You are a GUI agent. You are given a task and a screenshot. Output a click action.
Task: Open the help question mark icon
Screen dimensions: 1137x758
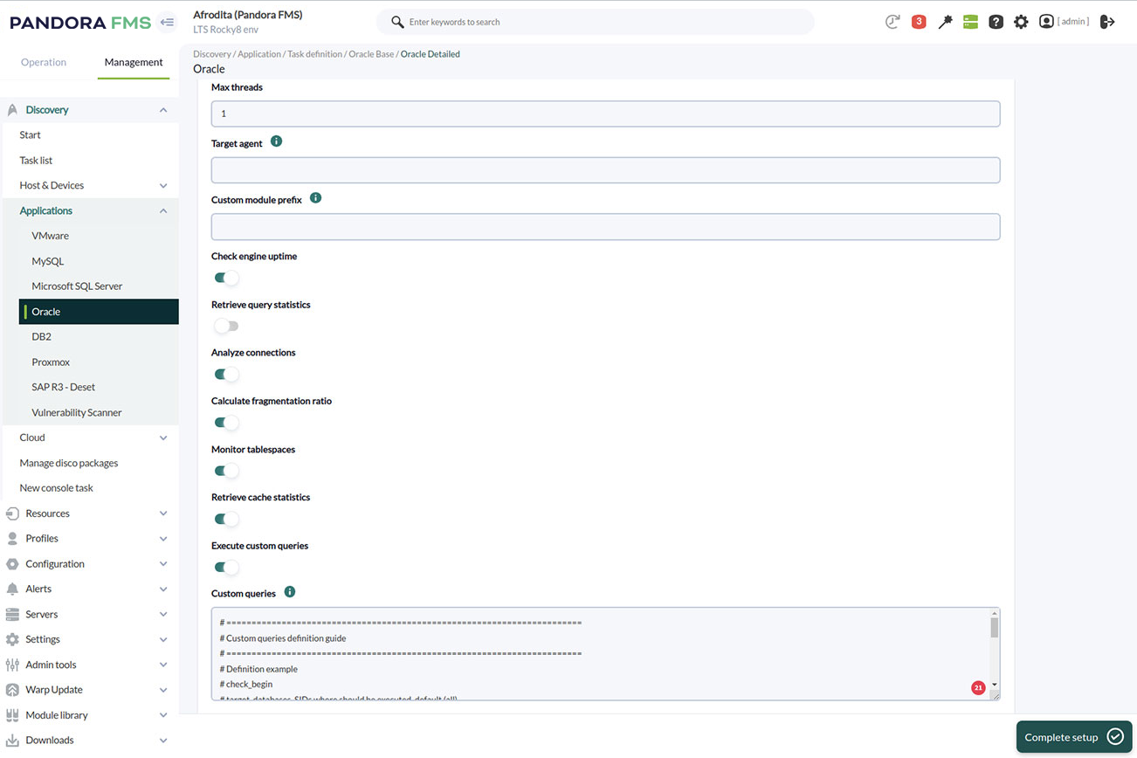996,22
